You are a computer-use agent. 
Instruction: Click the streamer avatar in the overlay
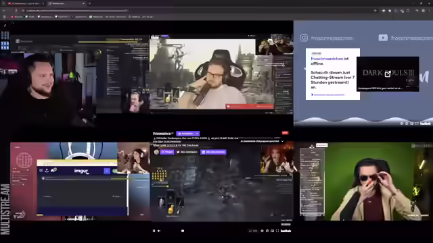coord(156,152)
